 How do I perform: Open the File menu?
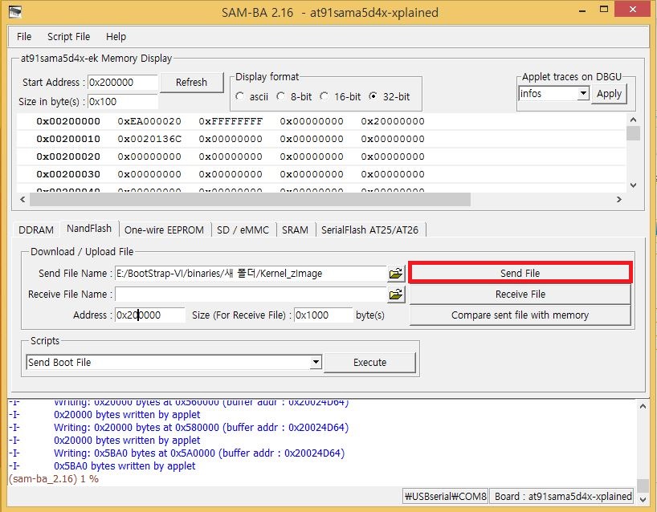[24, 36]
